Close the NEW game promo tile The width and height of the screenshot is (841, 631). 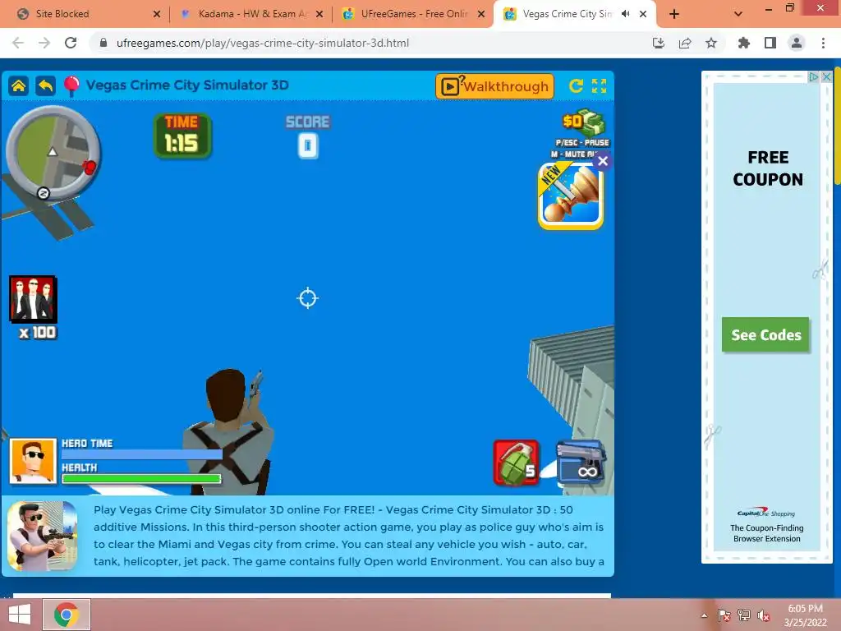603,161
